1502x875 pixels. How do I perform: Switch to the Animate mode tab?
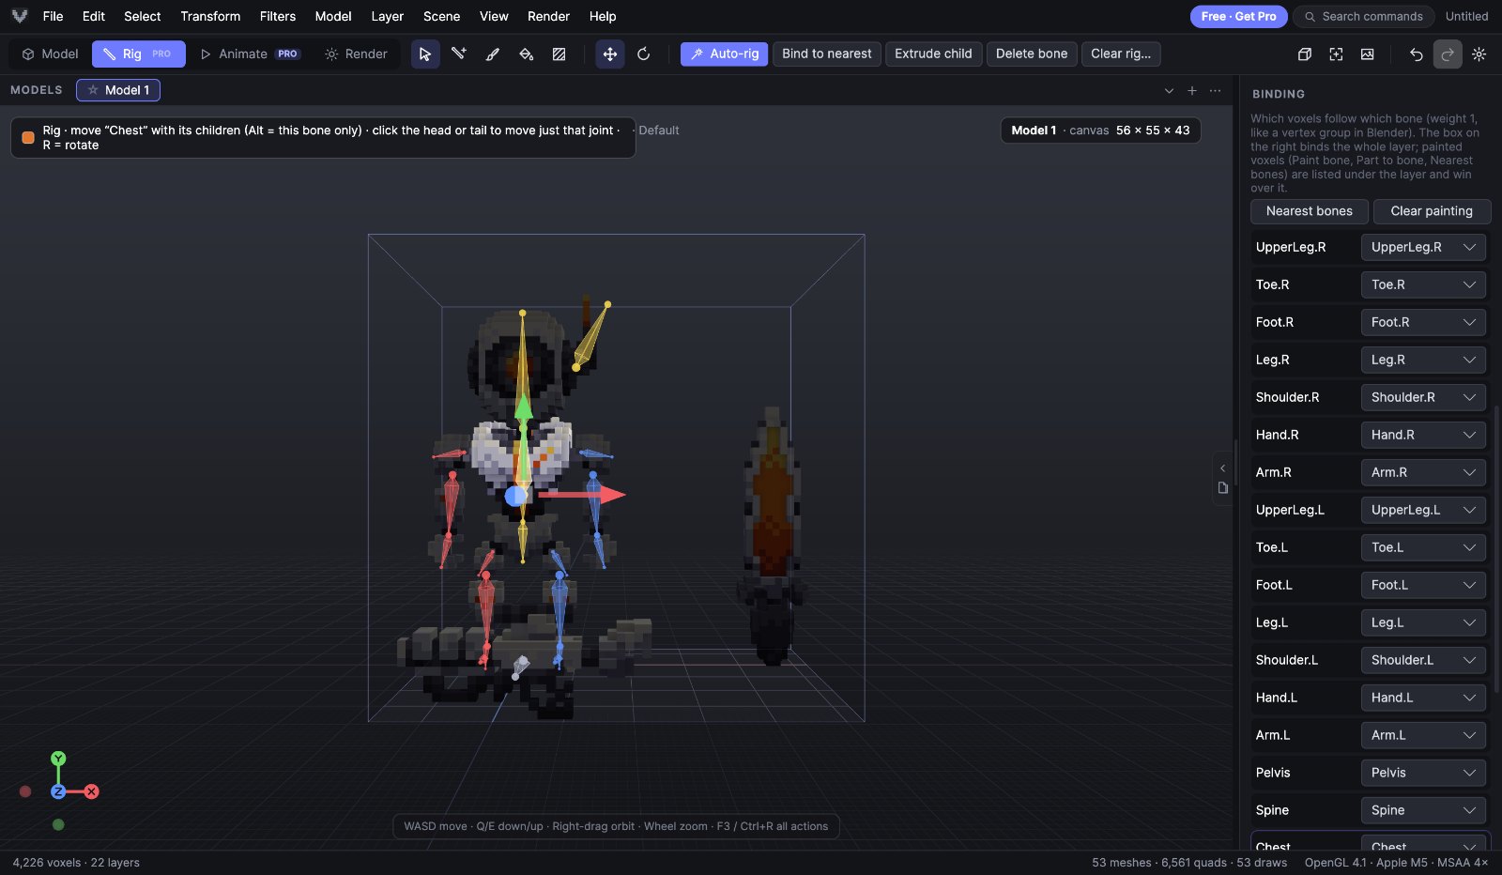tap(250, 54)
